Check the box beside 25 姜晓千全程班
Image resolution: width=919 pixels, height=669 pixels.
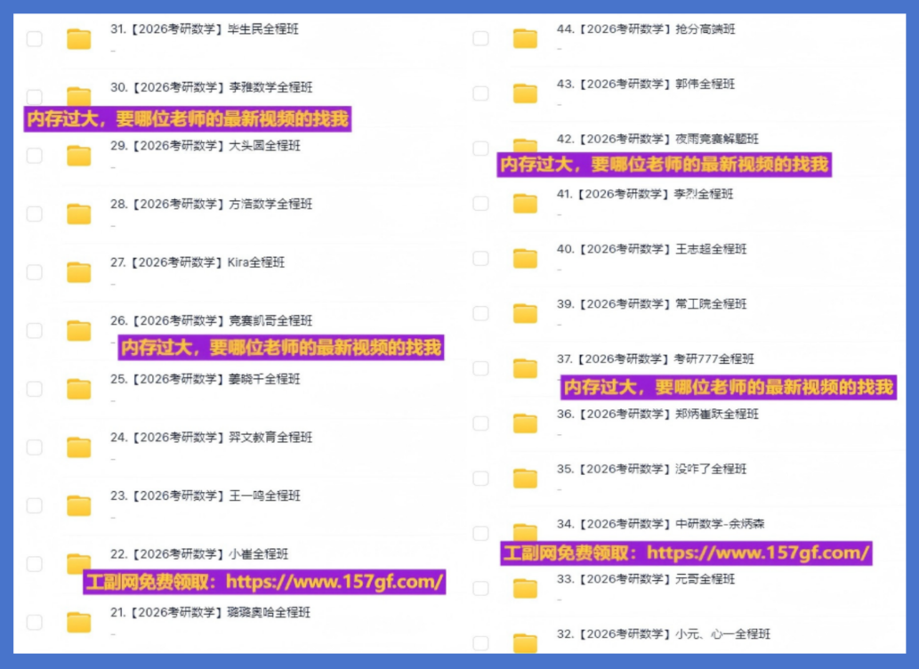[34, 389]
